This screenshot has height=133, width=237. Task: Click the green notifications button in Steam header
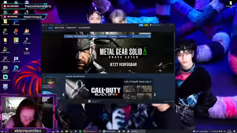click(x=146, y=25)
